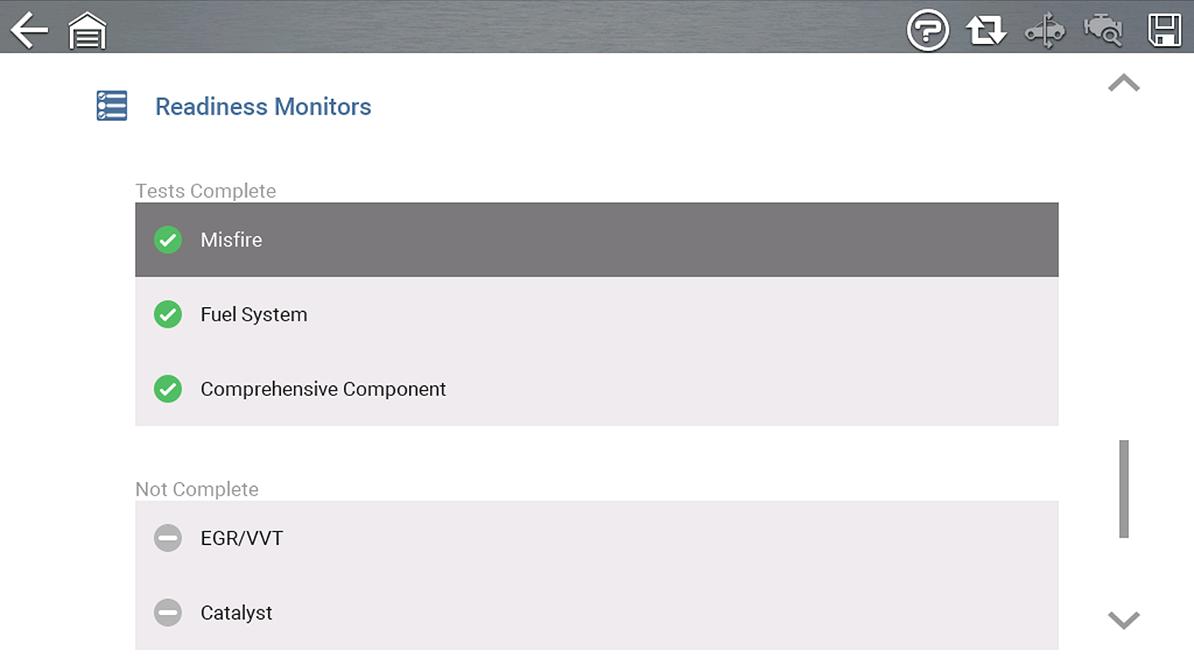Collapse section with the up chevron

(x=1123, y=84)
